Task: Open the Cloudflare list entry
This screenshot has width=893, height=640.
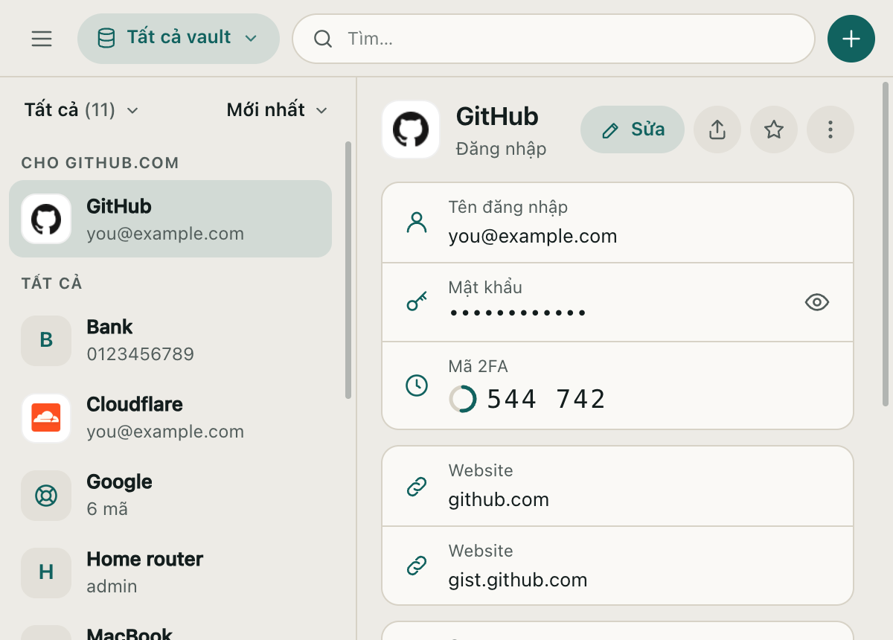Action: pyautogui.click(x=170, y=418)
